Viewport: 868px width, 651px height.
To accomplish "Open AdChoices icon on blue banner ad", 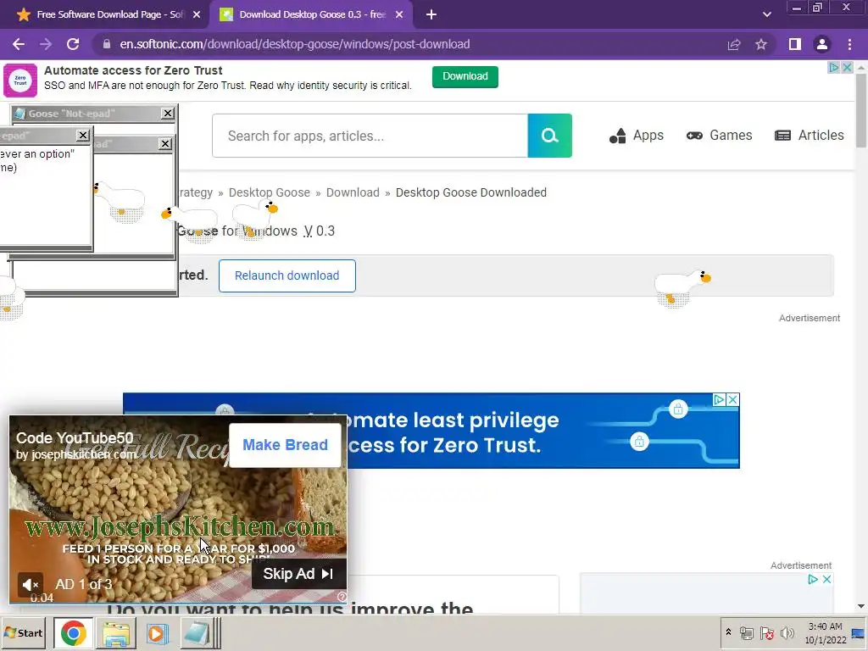I will coord(719,400).
